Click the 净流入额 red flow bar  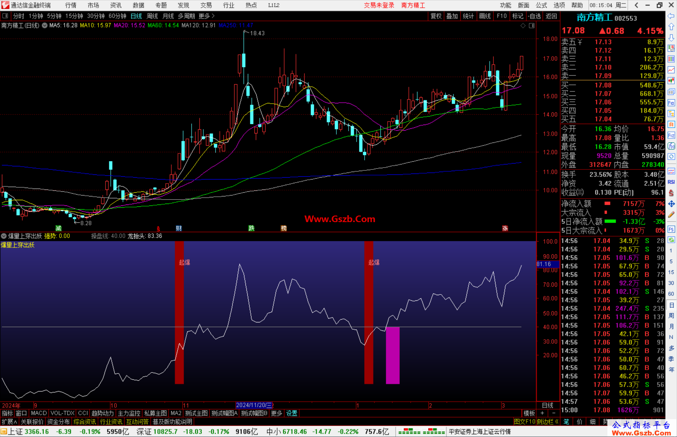[607, 204]
